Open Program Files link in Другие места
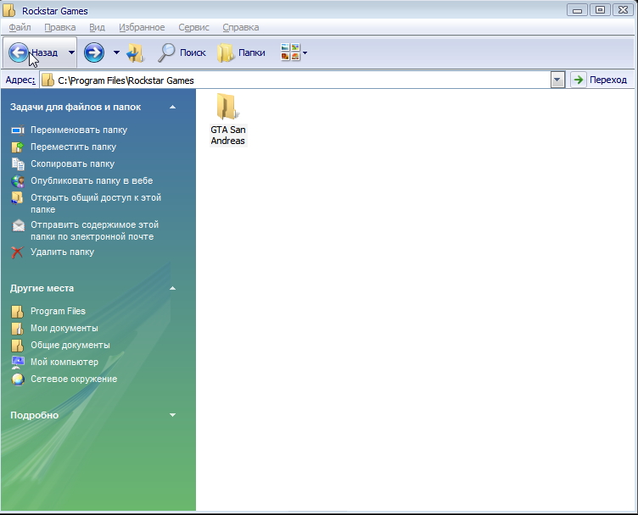This screenshot has width=638, height=515. tap(58, 312)
